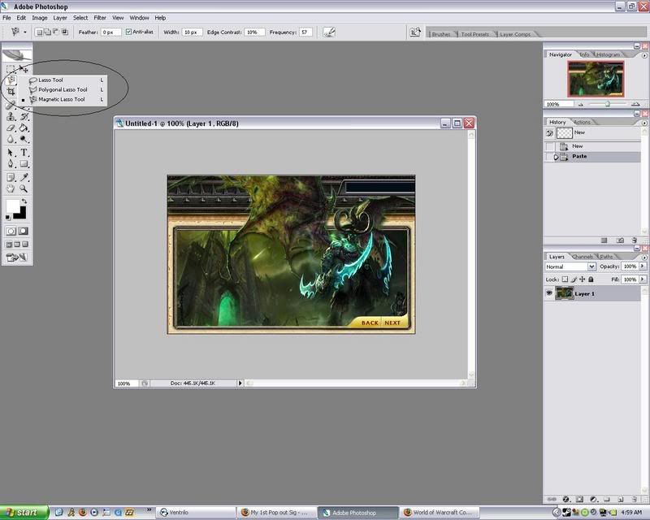The height and width of the screenshot is (520, 650).
Task: Open the Layers panel options menu
Action: pyautogui.click(x=644, y=258)
